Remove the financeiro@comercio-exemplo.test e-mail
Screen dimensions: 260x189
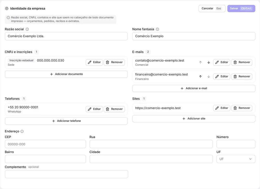pyautogui.click(x=242, y=77)
